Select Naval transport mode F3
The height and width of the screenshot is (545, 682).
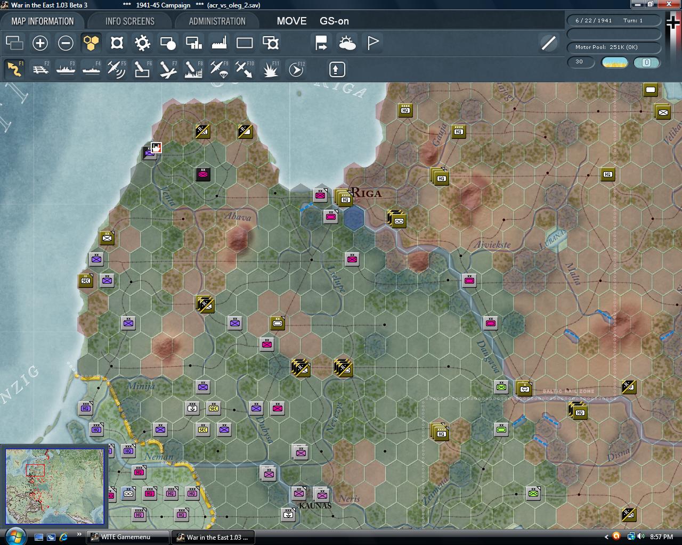point(66,69)
